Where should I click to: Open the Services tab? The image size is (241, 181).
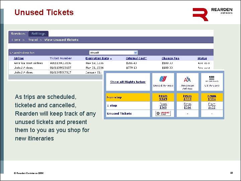(18, 34)
